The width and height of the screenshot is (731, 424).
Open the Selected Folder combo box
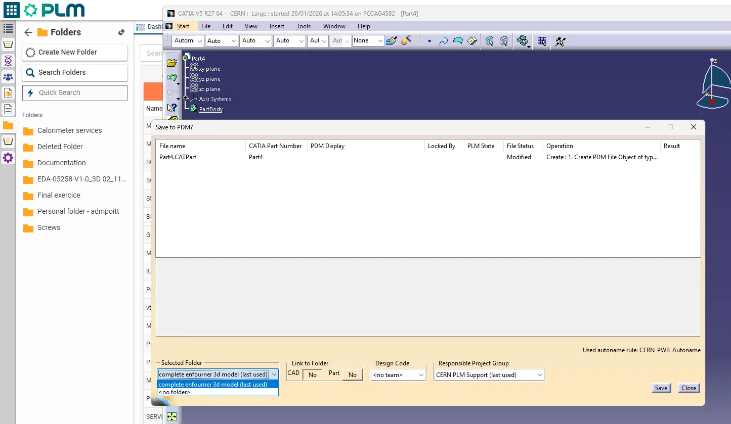tap(218, 374)
